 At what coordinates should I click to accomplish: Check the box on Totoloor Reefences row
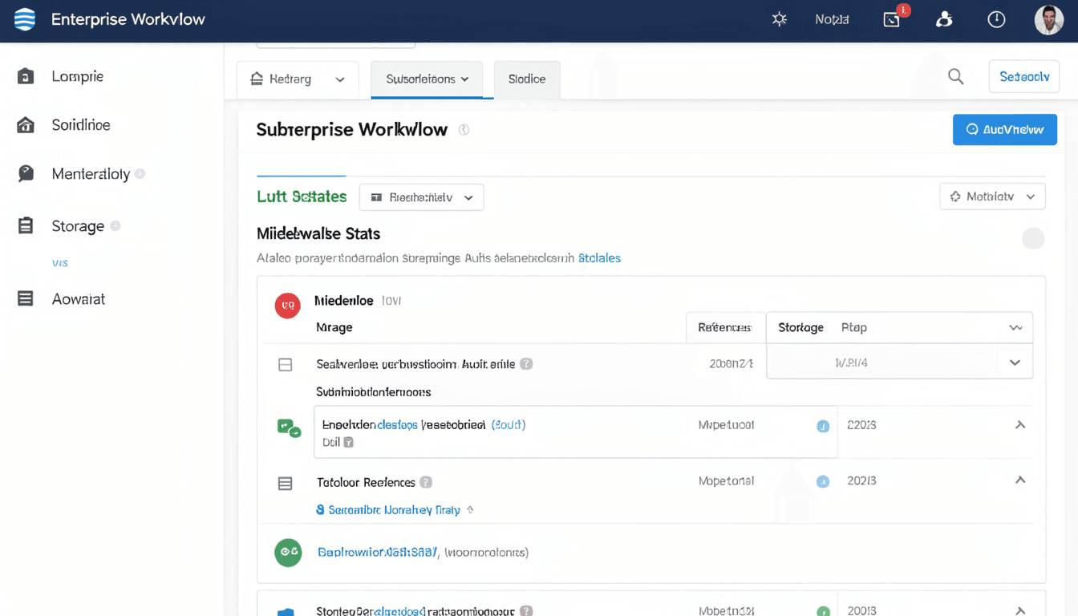click(x=285, y=484)
